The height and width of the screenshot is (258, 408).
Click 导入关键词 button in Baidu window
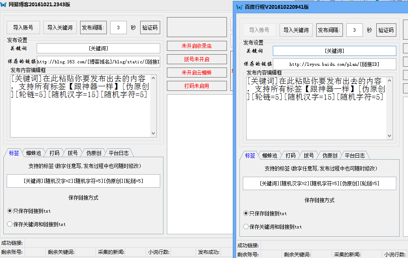tap(296, 30)
